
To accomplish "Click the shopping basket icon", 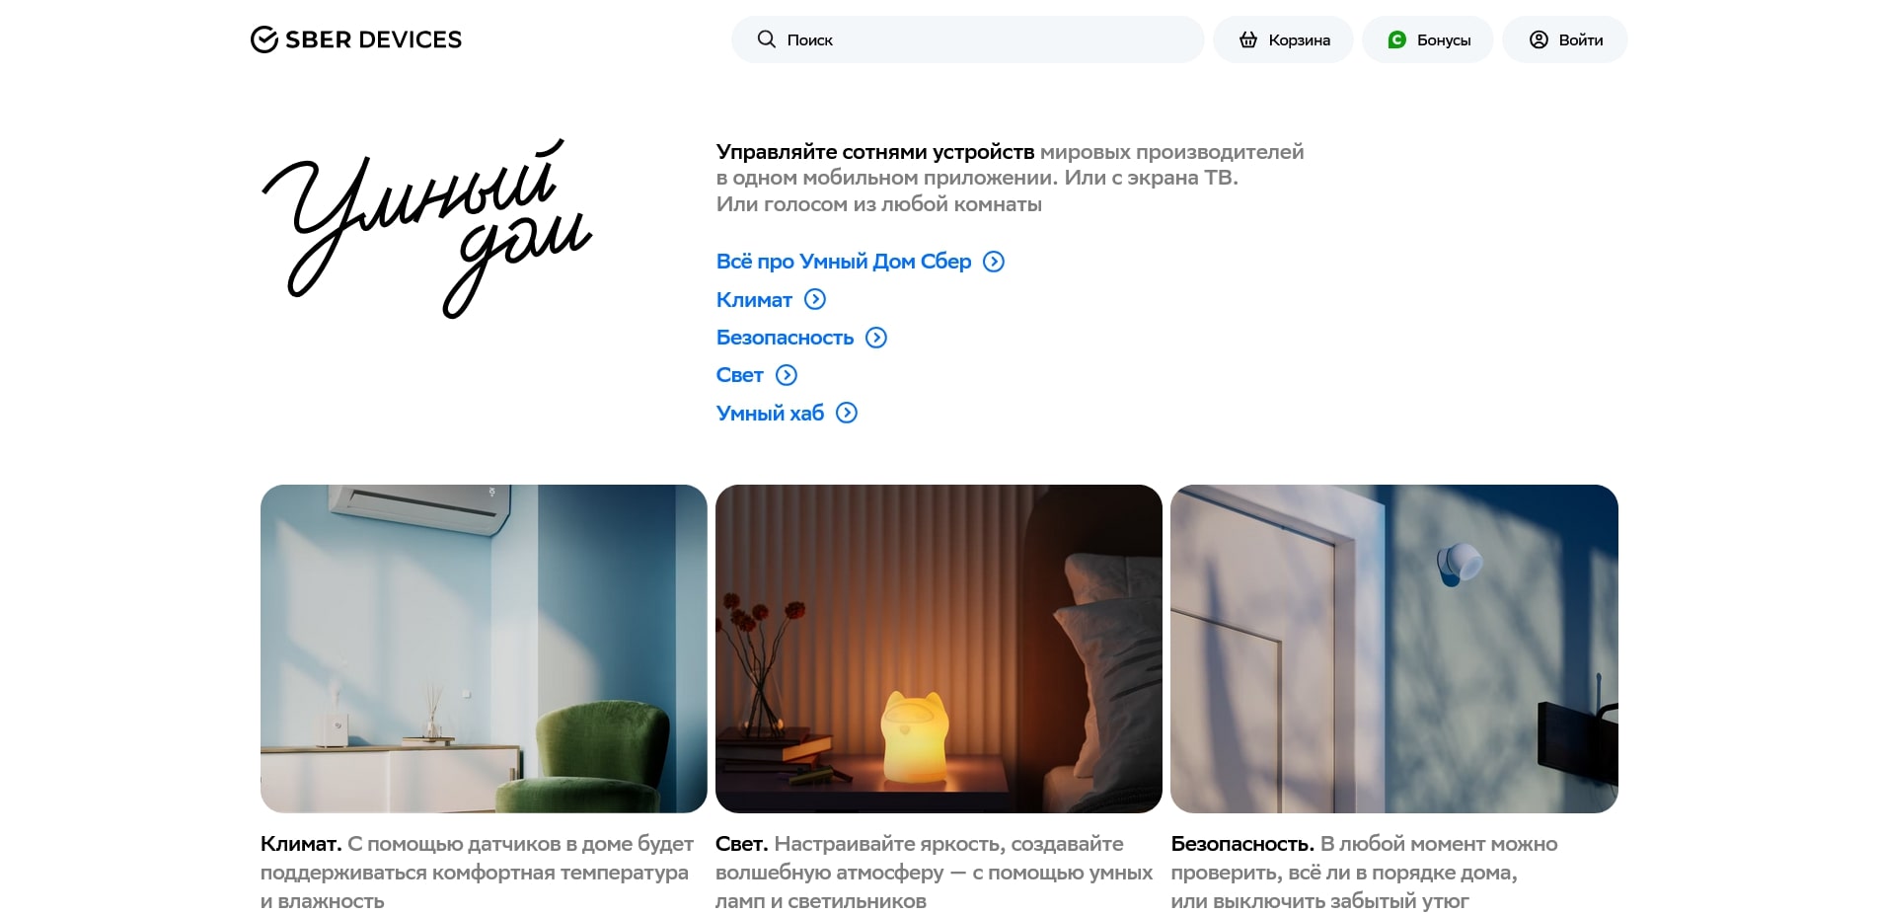I will click(1248, 39).
